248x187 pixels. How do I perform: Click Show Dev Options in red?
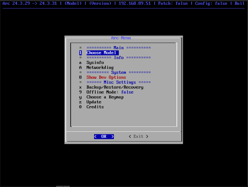click(x=106, y=77)
